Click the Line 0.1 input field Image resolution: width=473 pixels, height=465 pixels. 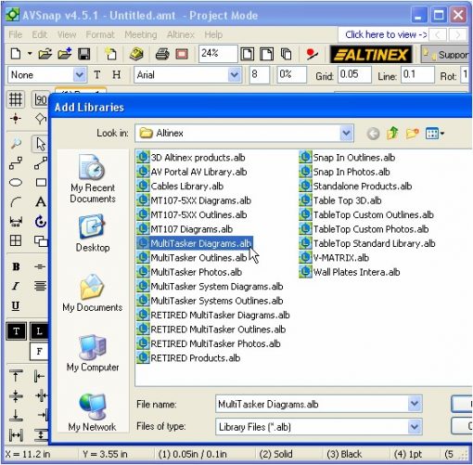418,74
